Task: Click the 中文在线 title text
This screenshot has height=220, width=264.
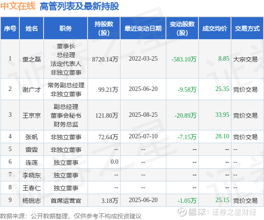Action: point(18,6)
